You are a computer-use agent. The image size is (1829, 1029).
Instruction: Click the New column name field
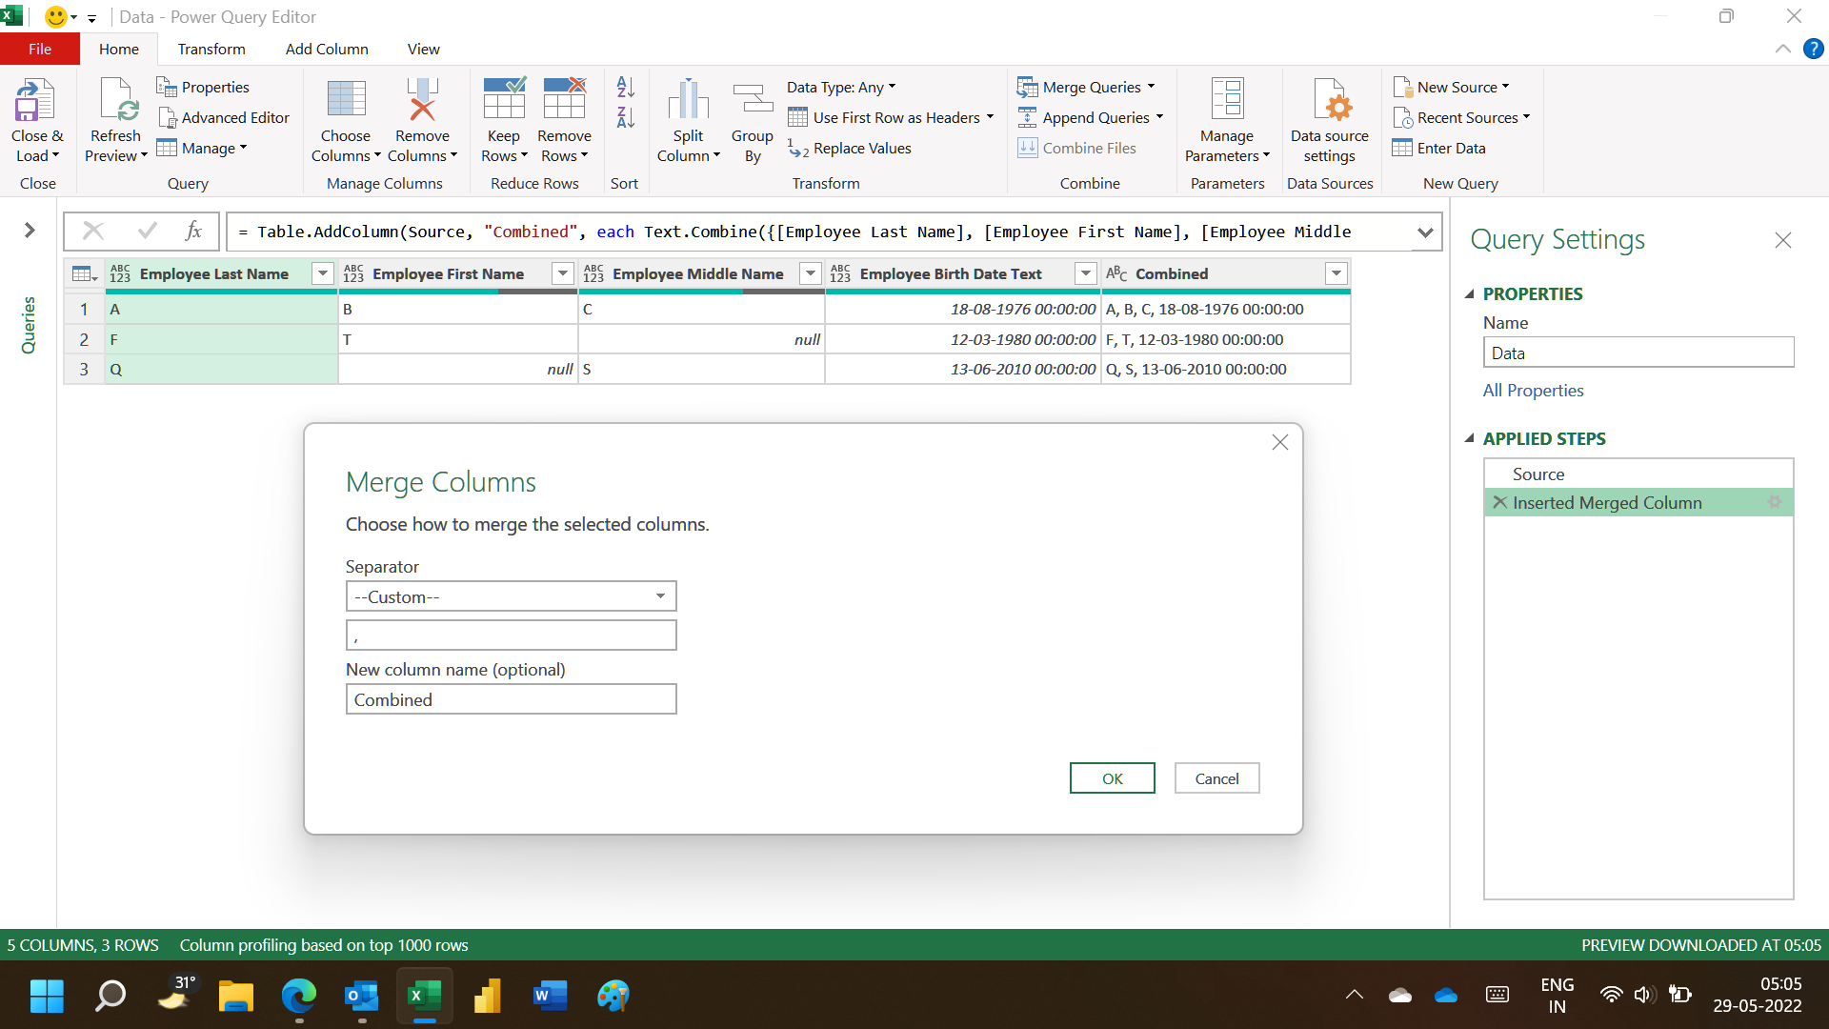click(x=511, y=699)
